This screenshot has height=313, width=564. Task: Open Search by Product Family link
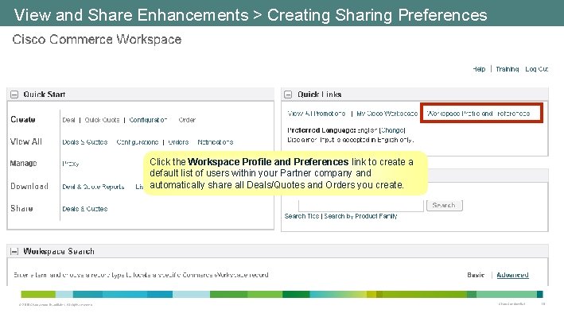361,216
